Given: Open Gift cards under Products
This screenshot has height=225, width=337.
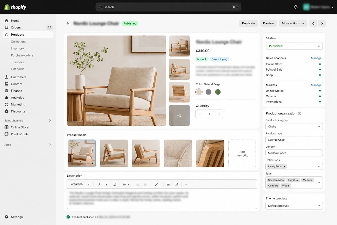Looking at the screenshot, I should [x=17, y=69].
